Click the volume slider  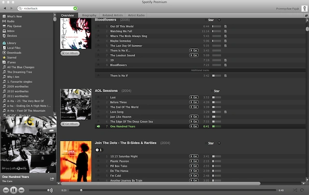pyautogui.click(x=39, y=190)
